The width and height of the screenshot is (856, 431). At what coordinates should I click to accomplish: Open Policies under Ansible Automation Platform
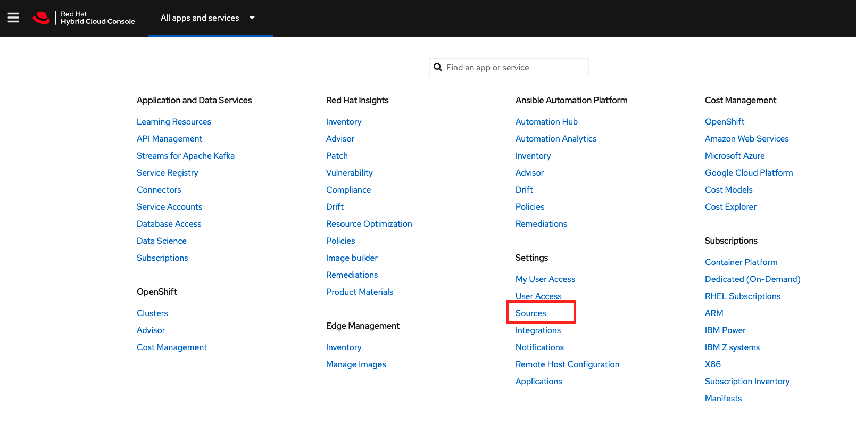pos(530,207)
